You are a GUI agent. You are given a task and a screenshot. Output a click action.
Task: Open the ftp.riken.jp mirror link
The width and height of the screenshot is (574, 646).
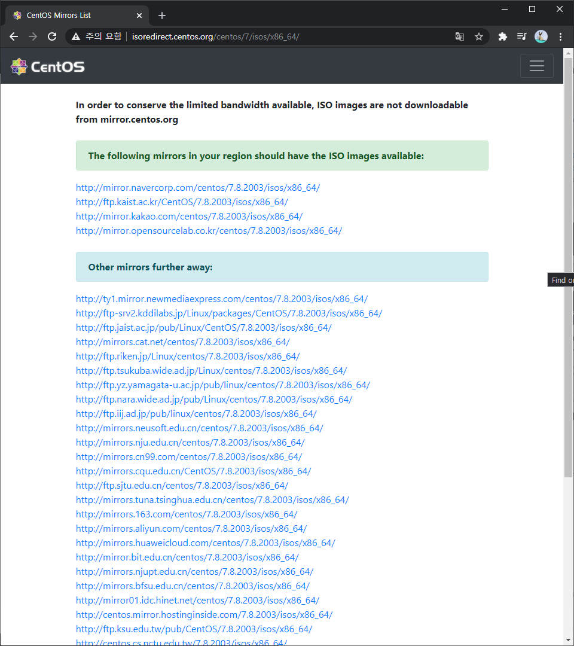[x=187, y=356]
